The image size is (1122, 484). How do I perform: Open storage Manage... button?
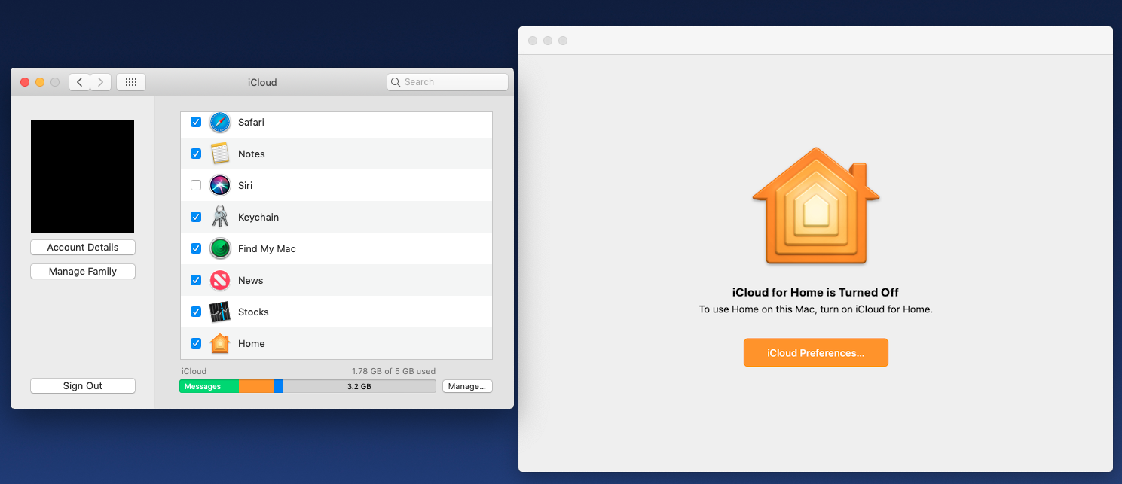(467, 386)
